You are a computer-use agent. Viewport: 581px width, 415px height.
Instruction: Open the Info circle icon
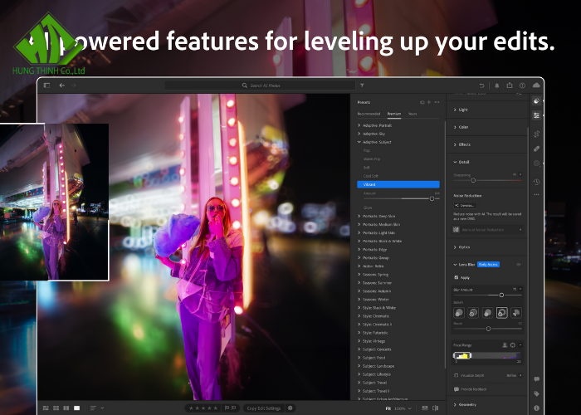coord(536,408)
